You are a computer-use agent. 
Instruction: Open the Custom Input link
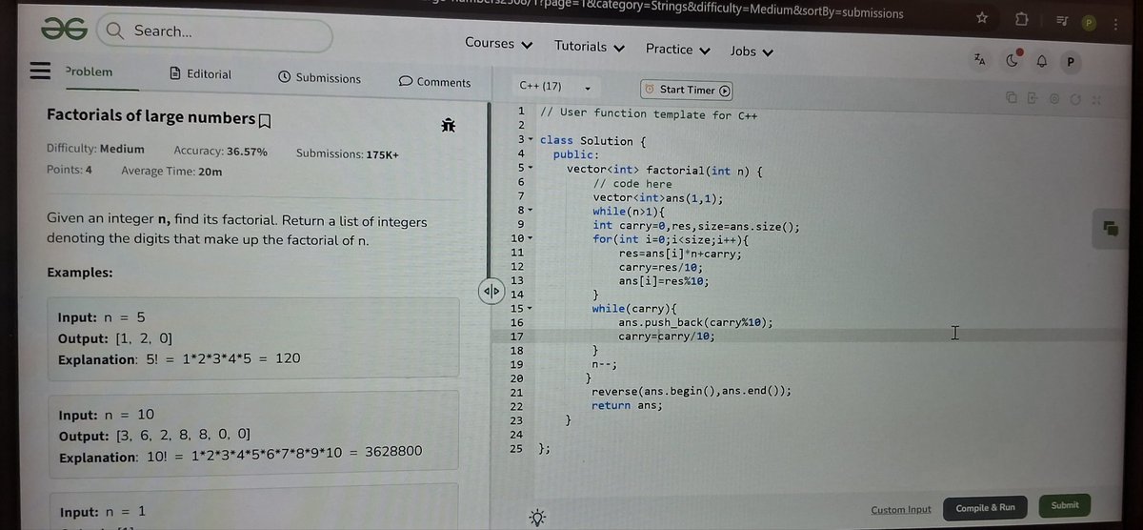pos(901,510)
